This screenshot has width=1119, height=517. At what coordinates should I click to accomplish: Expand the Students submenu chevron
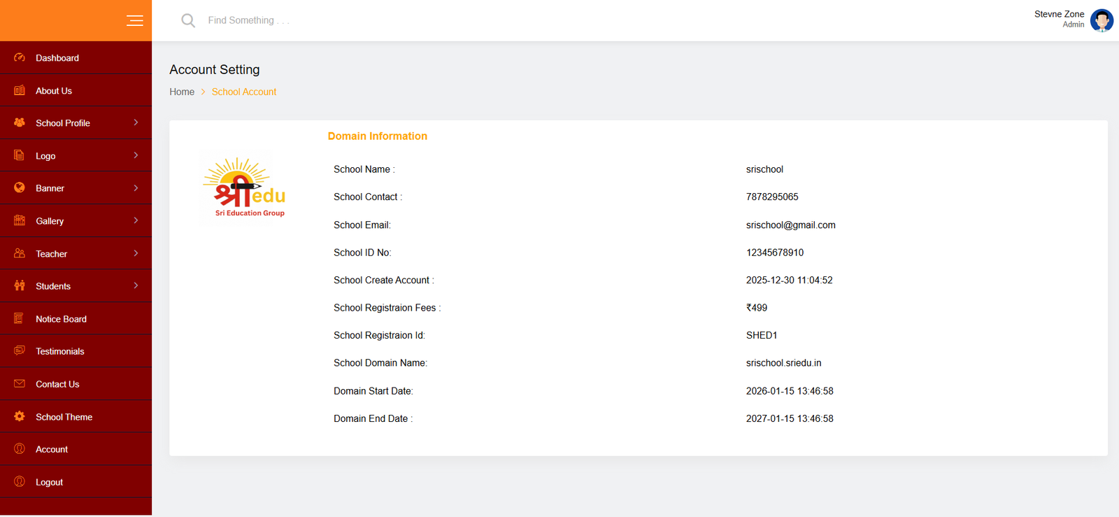(x=136, y=285)
